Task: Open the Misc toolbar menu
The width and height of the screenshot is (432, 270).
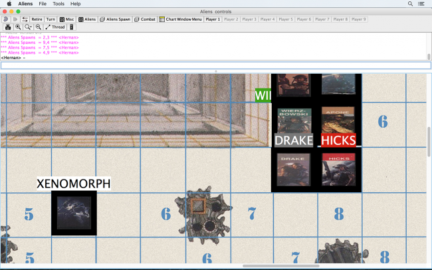Action: click(x=67, y=19)
